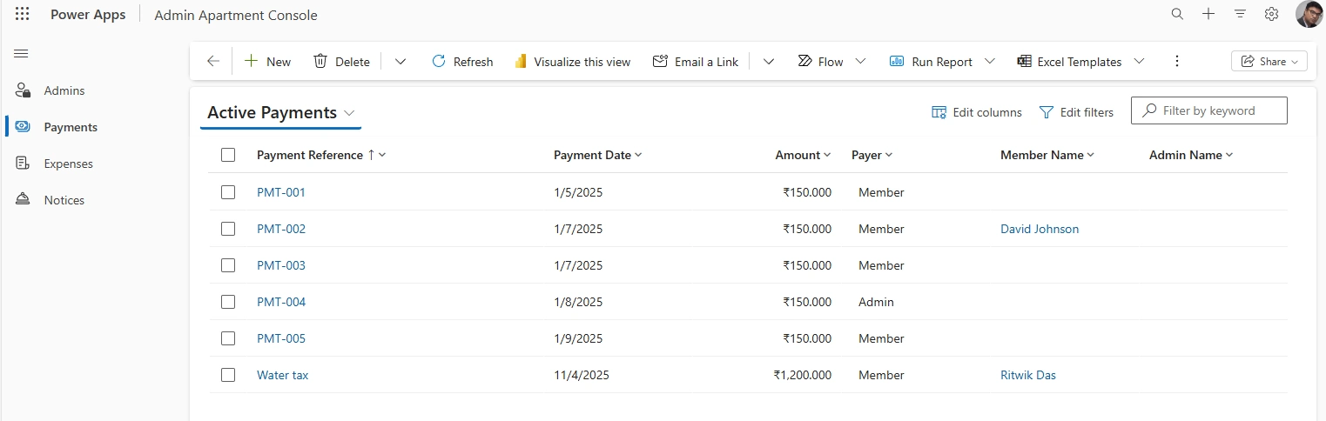Screen dimensions: 1326x421
Task: Click the Refresh command icon
Action: (439, 62)
